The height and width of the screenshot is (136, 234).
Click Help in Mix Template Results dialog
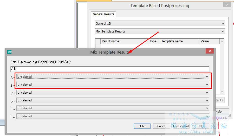(200, 126)
